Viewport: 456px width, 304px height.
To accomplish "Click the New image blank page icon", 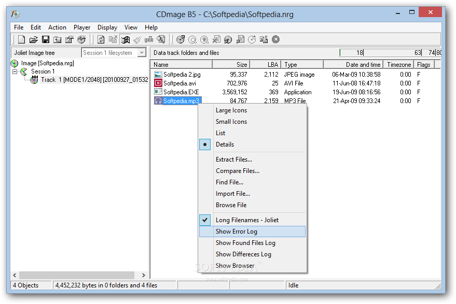I will (21, 39).
